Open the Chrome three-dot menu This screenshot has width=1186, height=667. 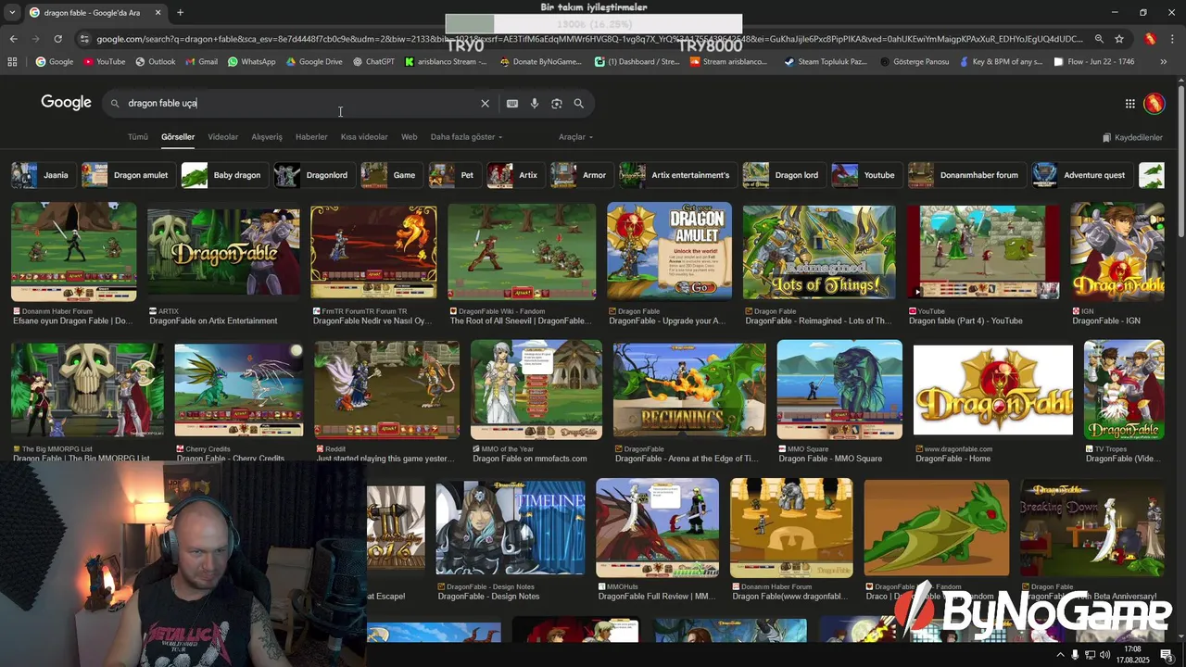pos(1172,39)
